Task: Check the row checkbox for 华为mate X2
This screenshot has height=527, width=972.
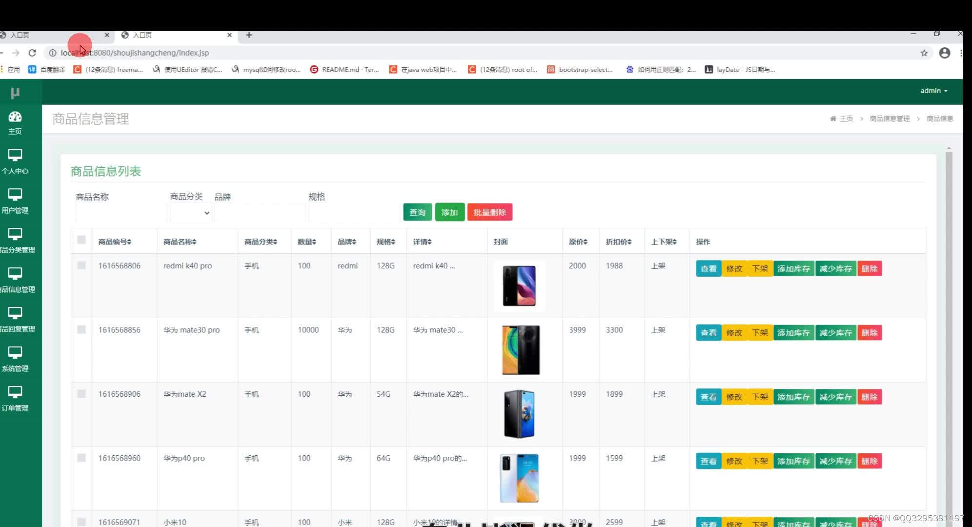Action: (81, 394)
